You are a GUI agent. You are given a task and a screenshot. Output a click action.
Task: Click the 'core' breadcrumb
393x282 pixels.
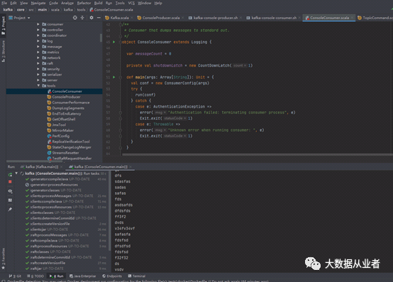[21, 10]
